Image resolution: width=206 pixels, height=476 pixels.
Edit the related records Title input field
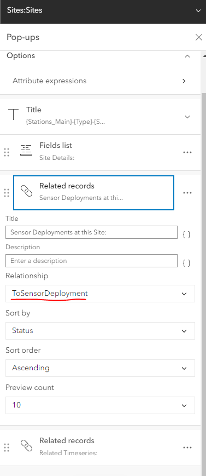tap(91, 232)
